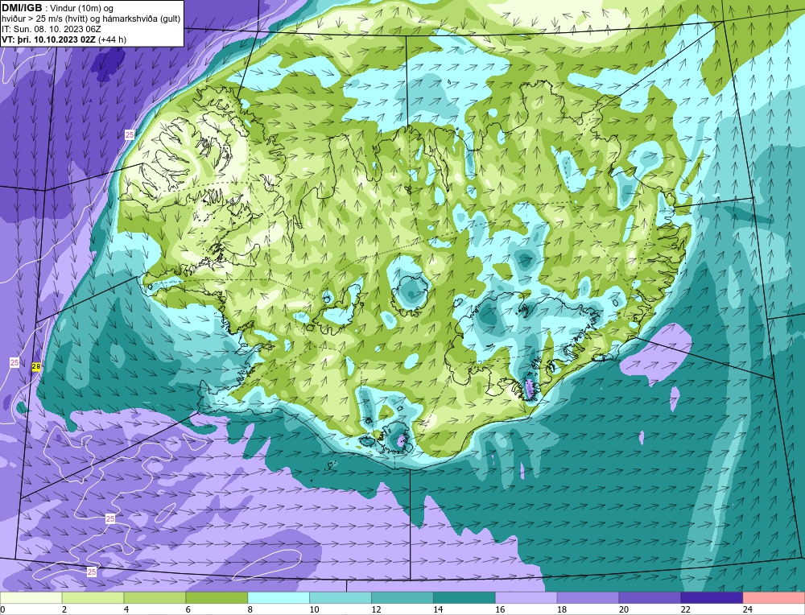Pick the lavender 16–18 m/s legend swatch
This screenshot has width=805, height=615.
pos(526,598)
